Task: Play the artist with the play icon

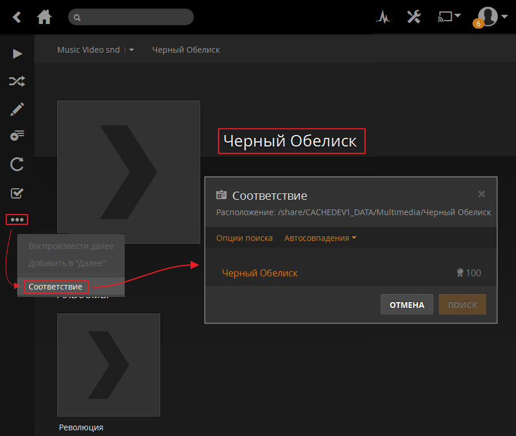Action: coord(17,54)
